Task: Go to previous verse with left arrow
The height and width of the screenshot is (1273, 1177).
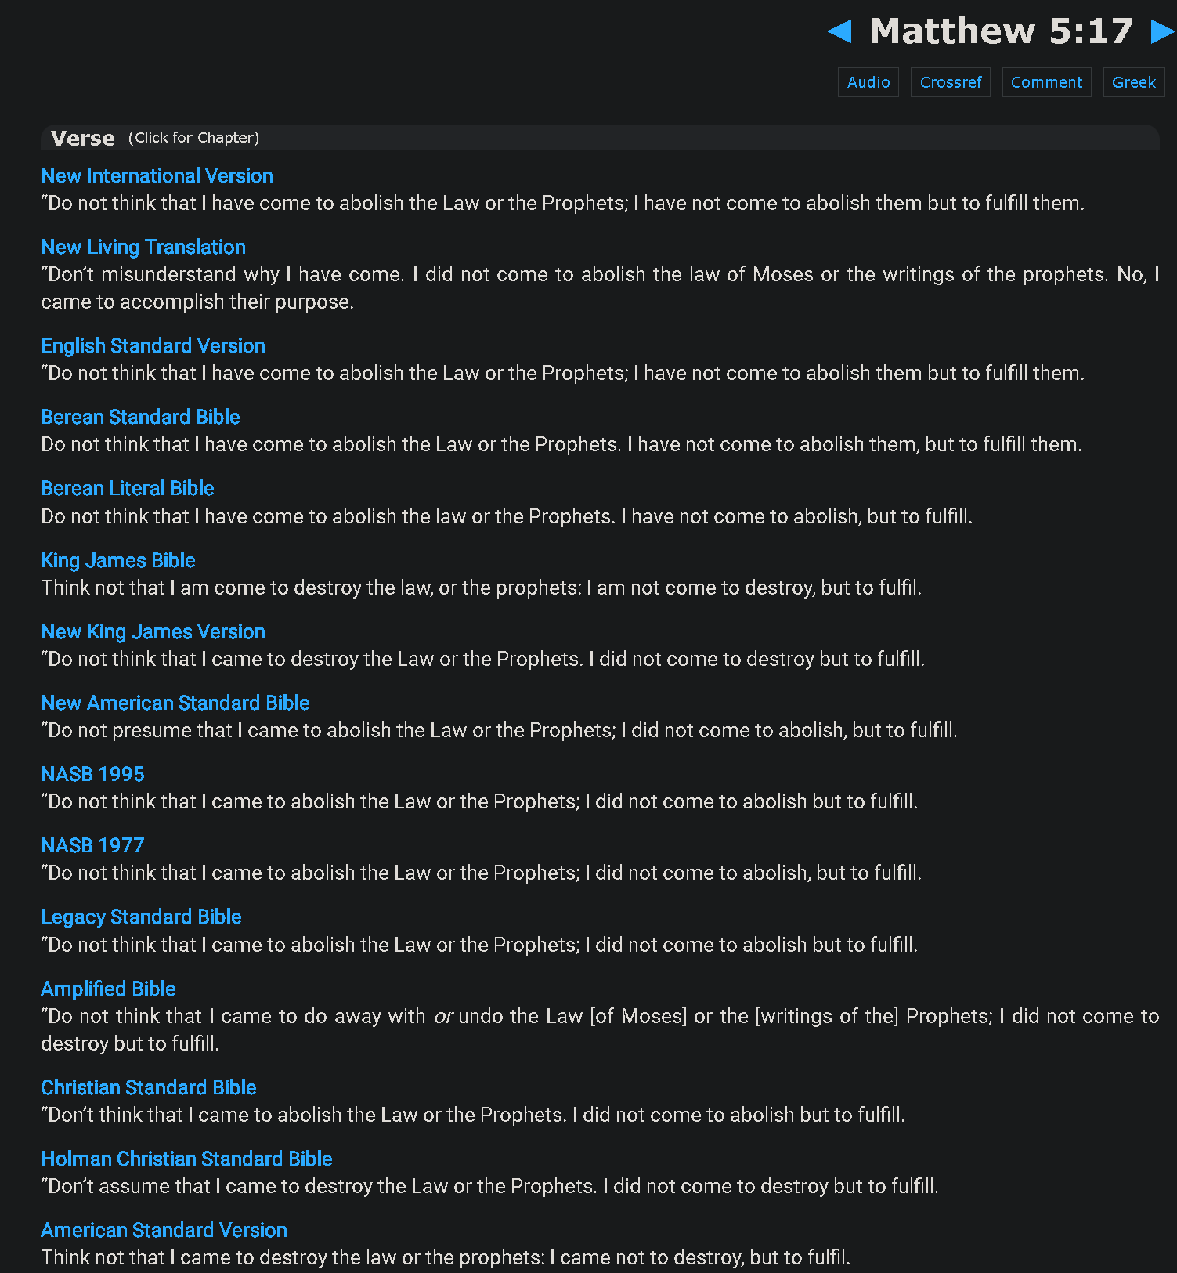Action: click(839, 31)
